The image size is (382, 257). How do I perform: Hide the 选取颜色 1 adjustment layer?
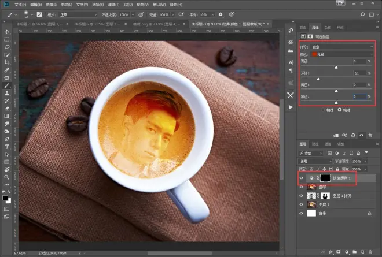302,178
